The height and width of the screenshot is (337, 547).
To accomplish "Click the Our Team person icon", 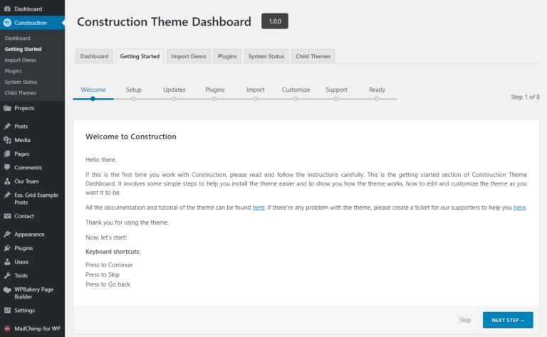I will [7, 181].
